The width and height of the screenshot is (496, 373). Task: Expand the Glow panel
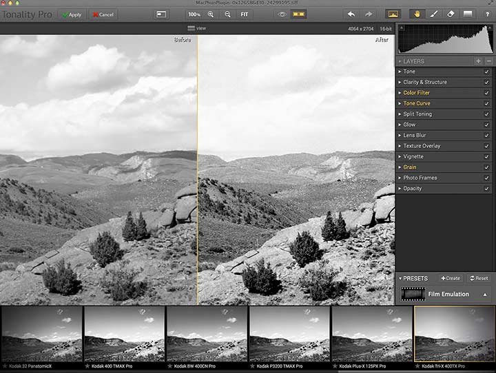[x=400, y=125]
